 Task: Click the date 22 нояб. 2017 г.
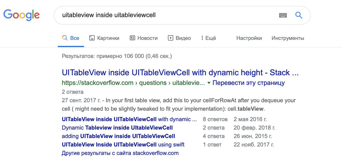tap(254, 145)
